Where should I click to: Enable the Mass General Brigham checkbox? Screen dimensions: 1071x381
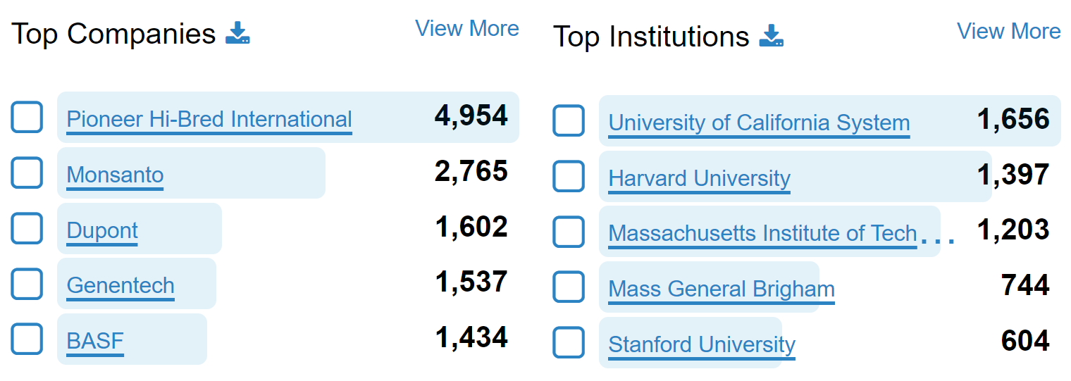tap(569, 287)
